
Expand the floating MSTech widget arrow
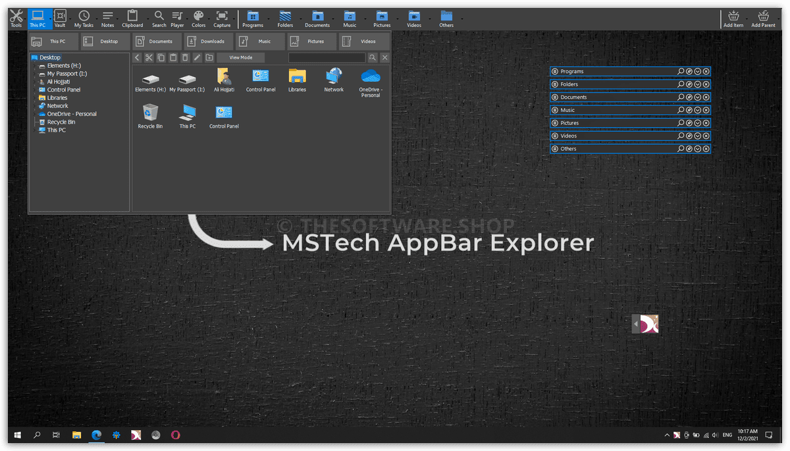pyautogui.click(x=635, y=324)
